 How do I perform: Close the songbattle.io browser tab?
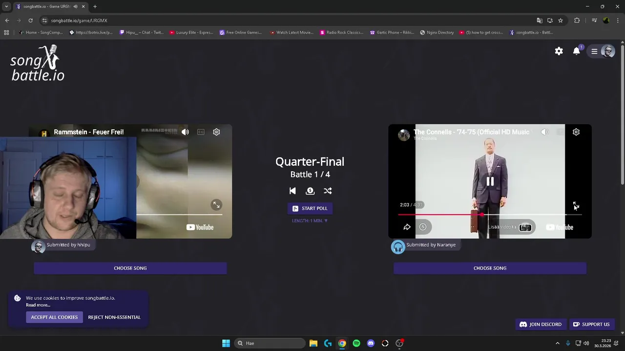[83, 6]
